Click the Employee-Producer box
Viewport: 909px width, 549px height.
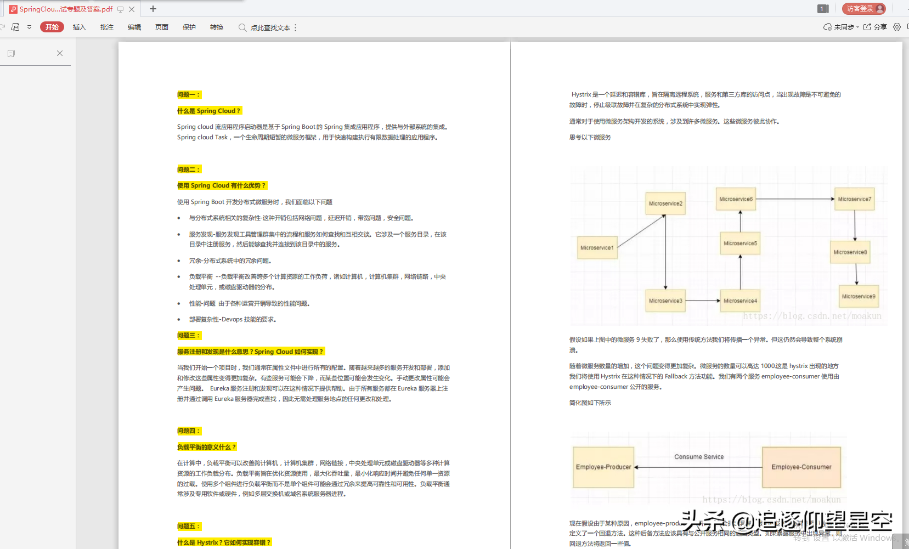click(603, 467)
